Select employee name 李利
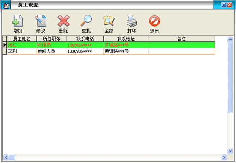This screenshot has height=163, width=236. point(22,51)
